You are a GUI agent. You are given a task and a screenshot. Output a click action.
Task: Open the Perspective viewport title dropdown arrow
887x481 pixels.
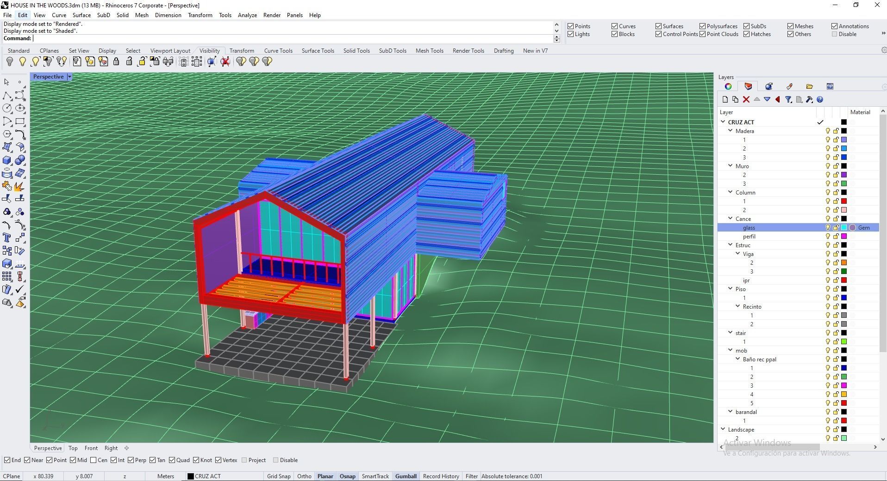coord(69,77)
